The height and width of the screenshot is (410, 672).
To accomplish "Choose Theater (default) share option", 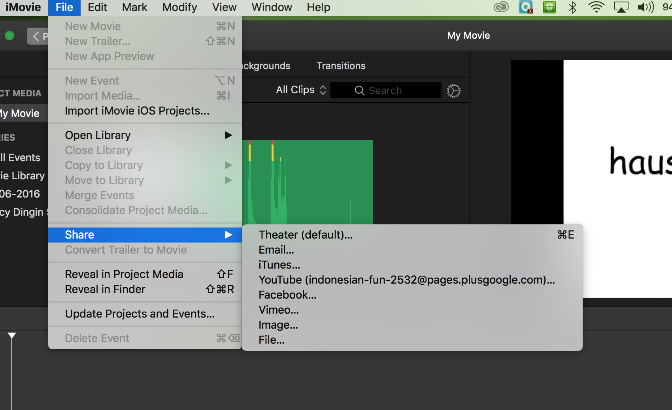I will coord(305,235).
